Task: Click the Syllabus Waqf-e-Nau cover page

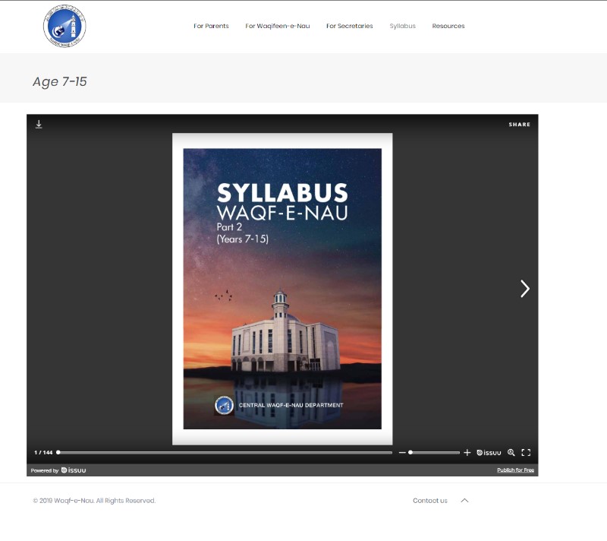Action: (x=282, y=289)
